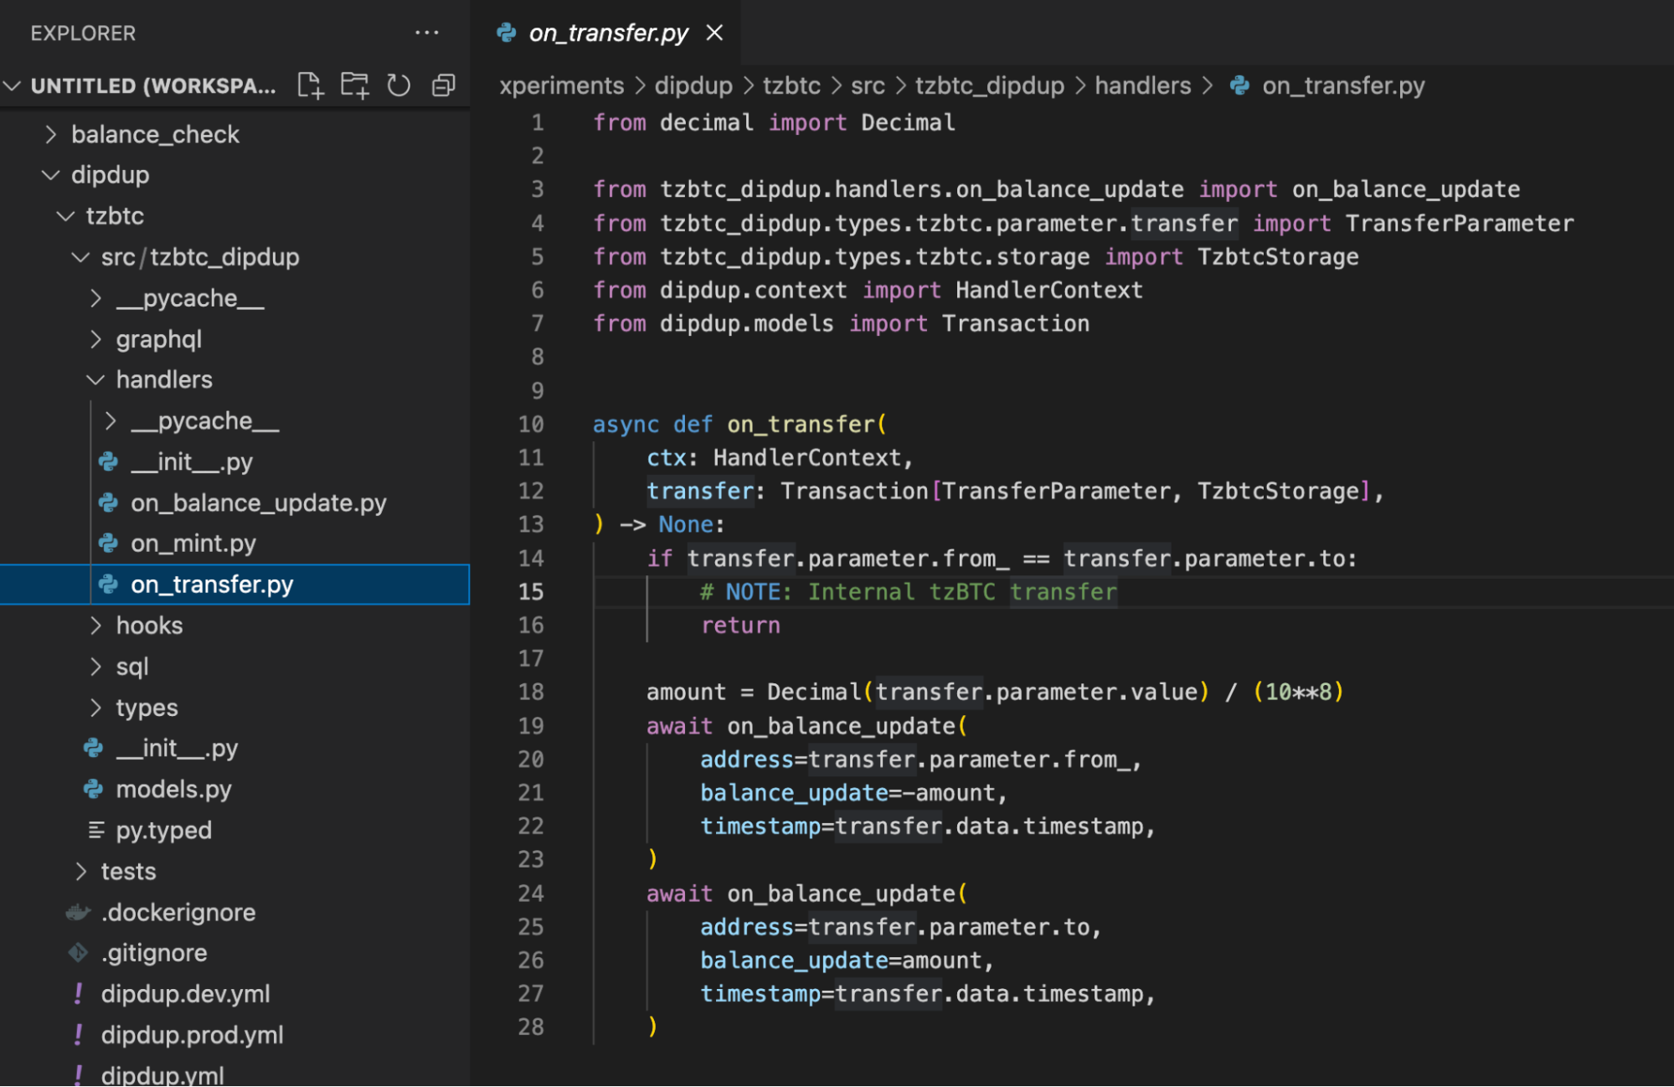Open Explorer more actions ellipsis menu
The width and height of the screenshot is (1674, 1087).
point(426,33)
